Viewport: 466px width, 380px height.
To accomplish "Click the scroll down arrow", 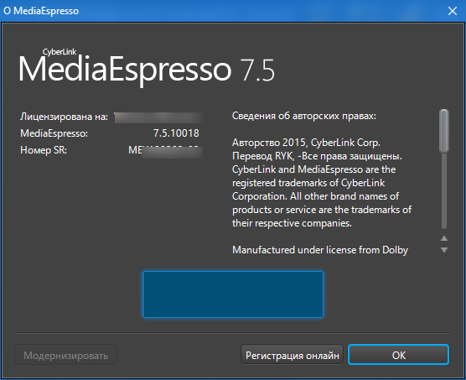I will (444, 250).
